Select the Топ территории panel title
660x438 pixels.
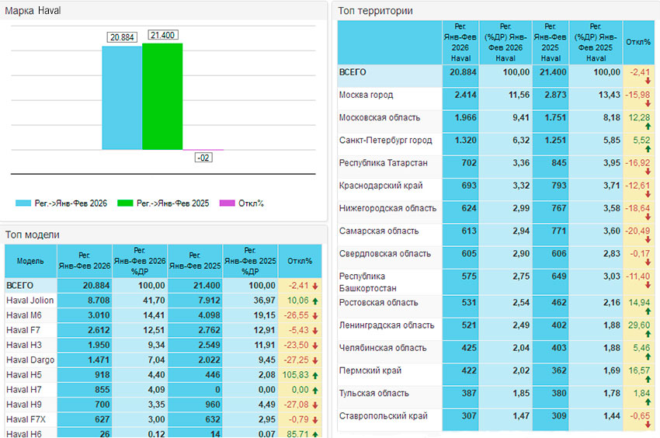[375, 11]
